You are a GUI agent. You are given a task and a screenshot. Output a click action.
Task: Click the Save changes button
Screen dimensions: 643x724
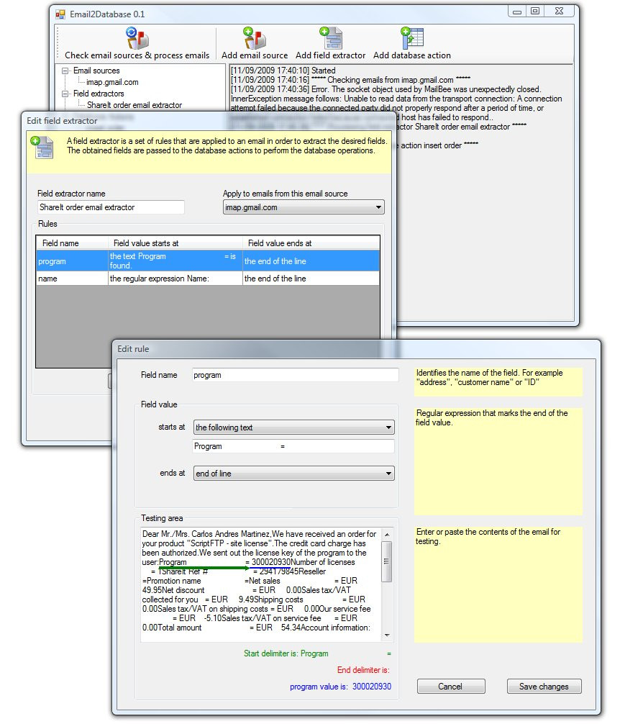point(544,687)
